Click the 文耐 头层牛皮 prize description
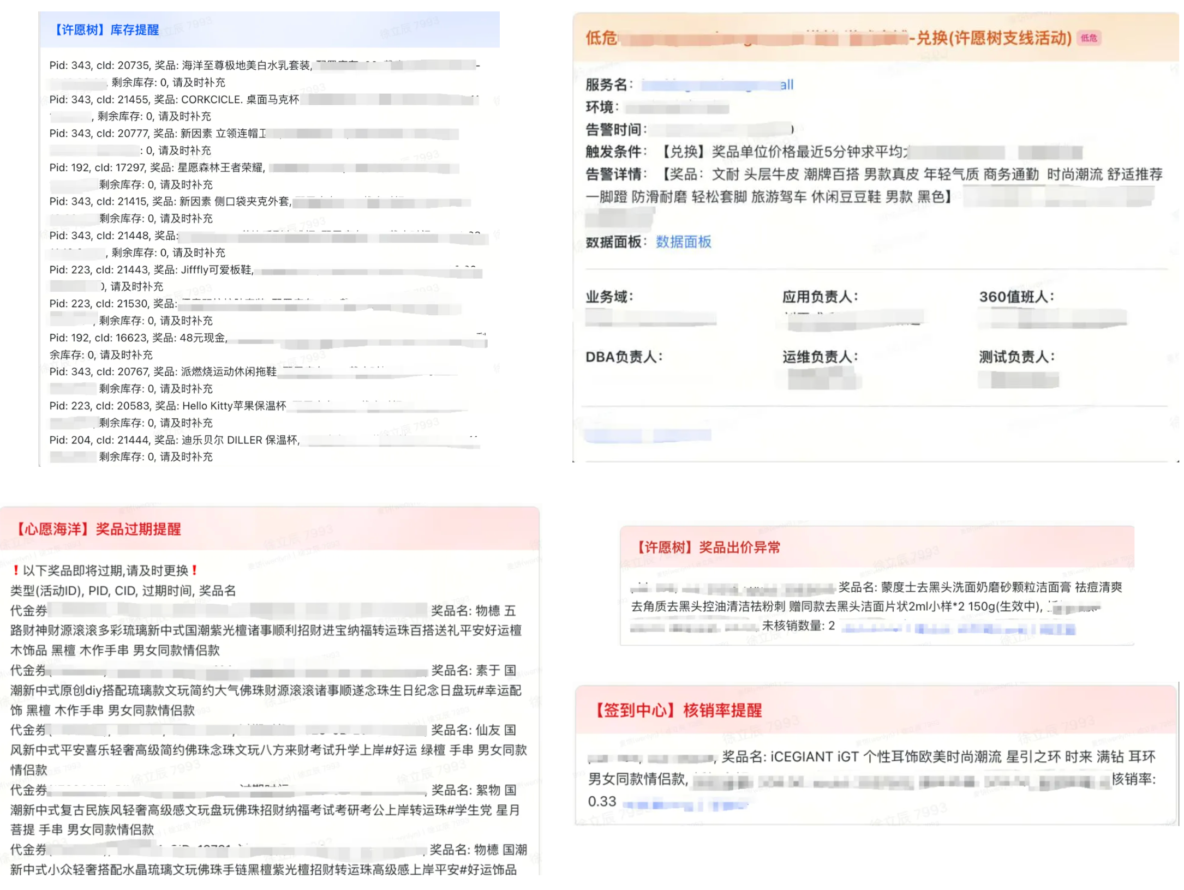The height and width of the screenshot is (890, 1184). click(x=874, y=185)
